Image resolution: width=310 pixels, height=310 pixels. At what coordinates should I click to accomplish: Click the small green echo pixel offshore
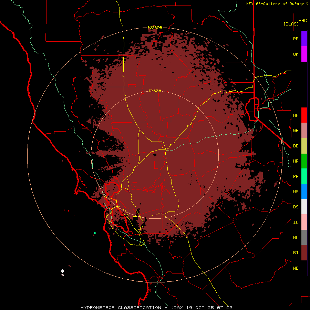[x=95, y=233]
